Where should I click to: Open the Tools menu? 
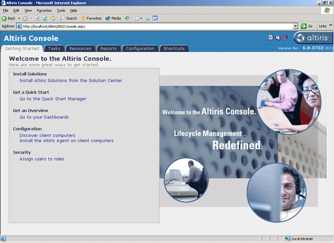pos(61,11)
